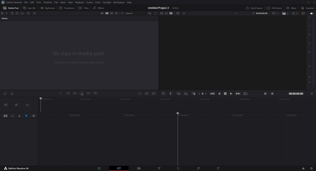The image size is (316, 171).
Task: Open the Workspace menu
Action: click(x=119, y=2)
